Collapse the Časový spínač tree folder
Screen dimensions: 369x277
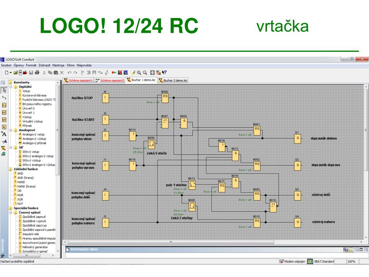point(10,212)
